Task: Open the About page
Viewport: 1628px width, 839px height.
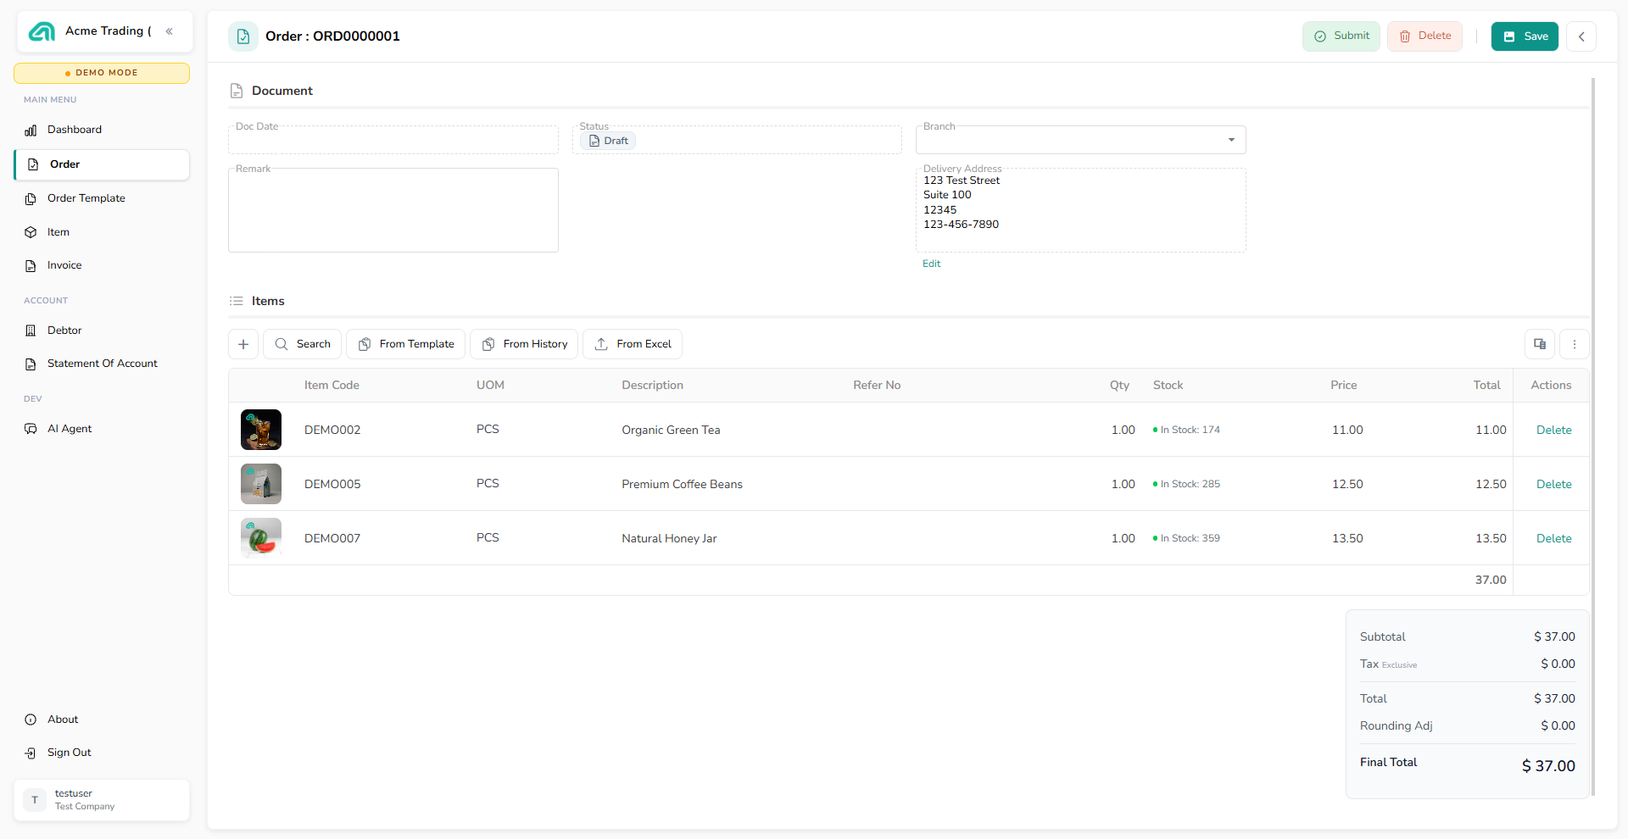Action: tap(102, 720)
